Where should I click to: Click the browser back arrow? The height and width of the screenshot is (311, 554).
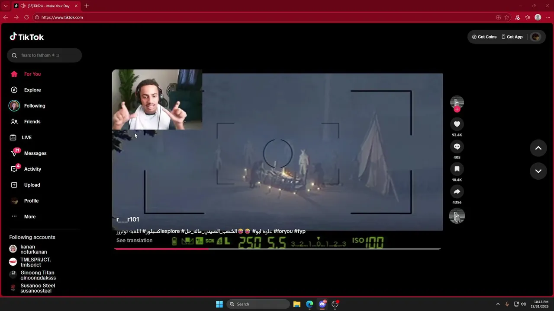[x=6, y=17]
